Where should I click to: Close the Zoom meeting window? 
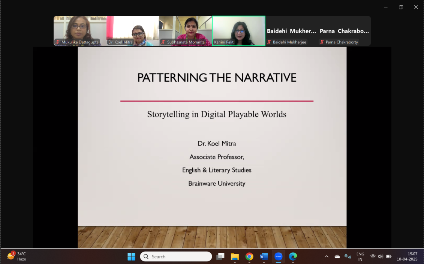click(x=416, y=7)
